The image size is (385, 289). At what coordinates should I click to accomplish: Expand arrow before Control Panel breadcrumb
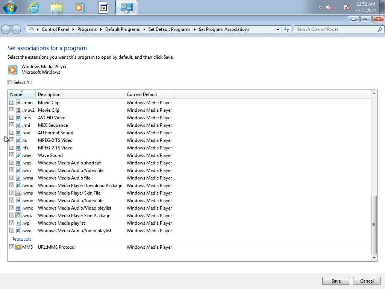tap(38, 29)
